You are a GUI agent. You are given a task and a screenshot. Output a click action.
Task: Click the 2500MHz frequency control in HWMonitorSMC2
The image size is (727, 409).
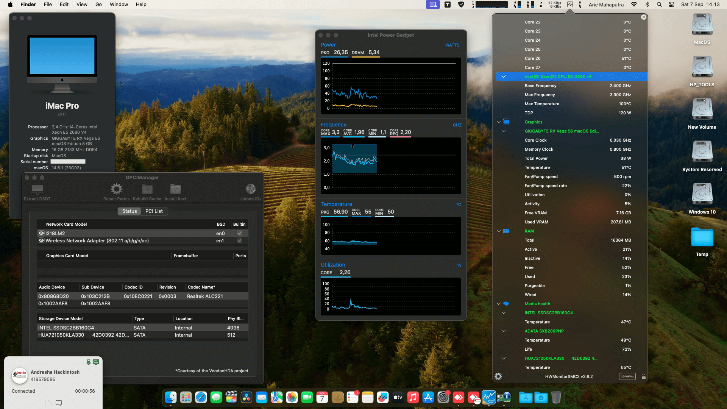pyautogui.click(x=628, y=376)
